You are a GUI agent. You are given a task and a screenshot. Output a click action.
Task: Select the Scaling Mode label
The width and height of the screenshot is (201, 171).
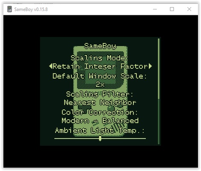tap(100, 58)
